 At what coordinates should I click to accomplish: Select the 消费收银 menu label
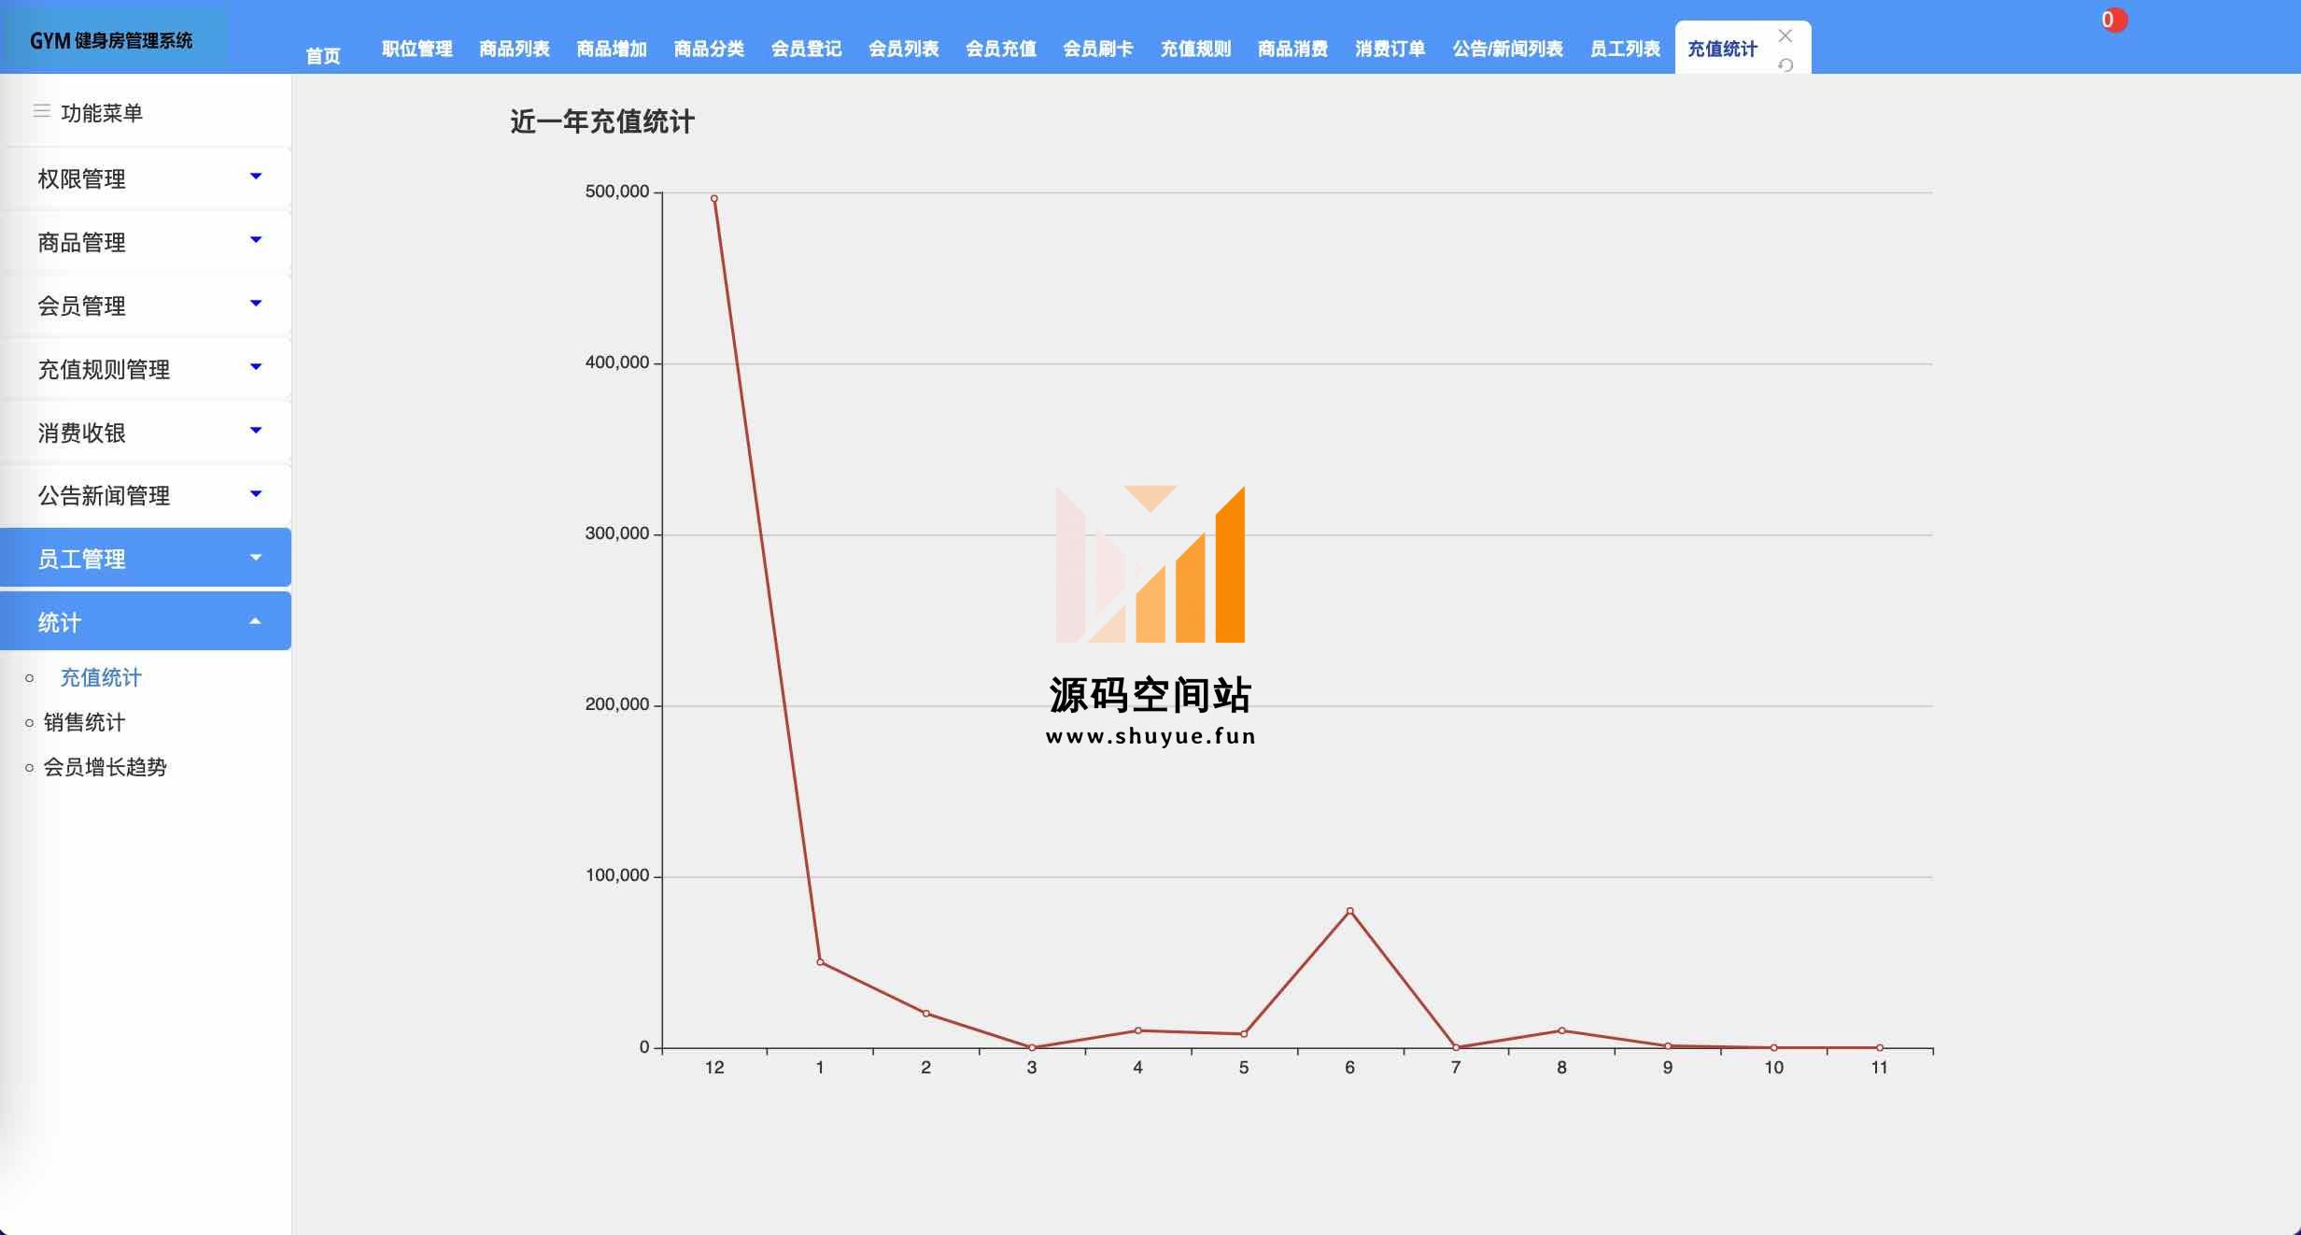[x=81, y=433]
